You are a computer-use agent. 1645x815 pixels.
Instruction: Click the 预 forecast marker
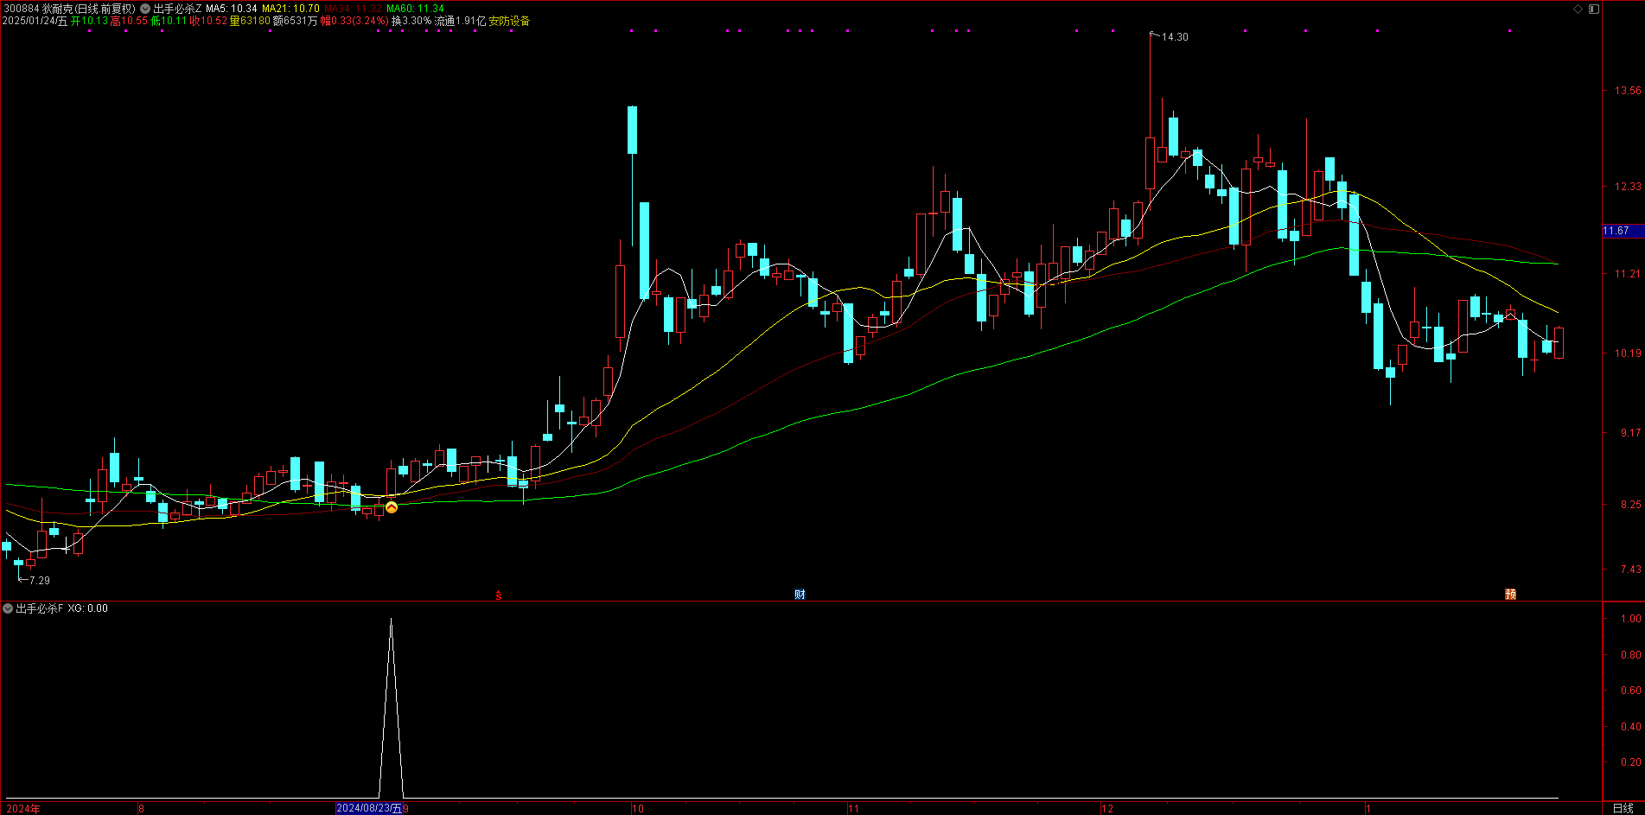pos(1510,594)
